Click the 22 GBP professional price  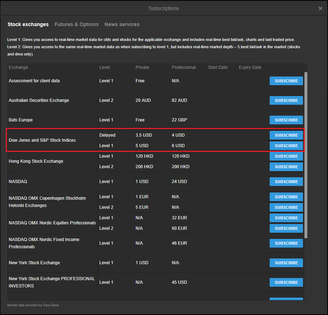(x=179, y=120)
